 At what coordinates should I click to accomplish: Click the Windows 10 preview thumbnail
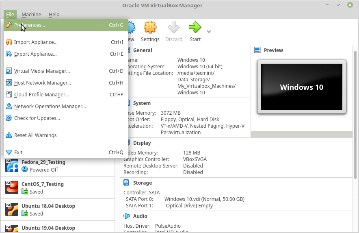[x=301, y=87]
